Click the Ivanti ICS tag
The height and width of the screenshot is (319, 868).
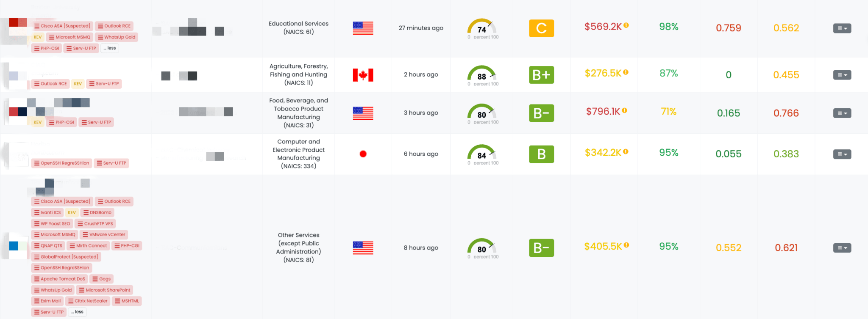[x=47, y=212]
